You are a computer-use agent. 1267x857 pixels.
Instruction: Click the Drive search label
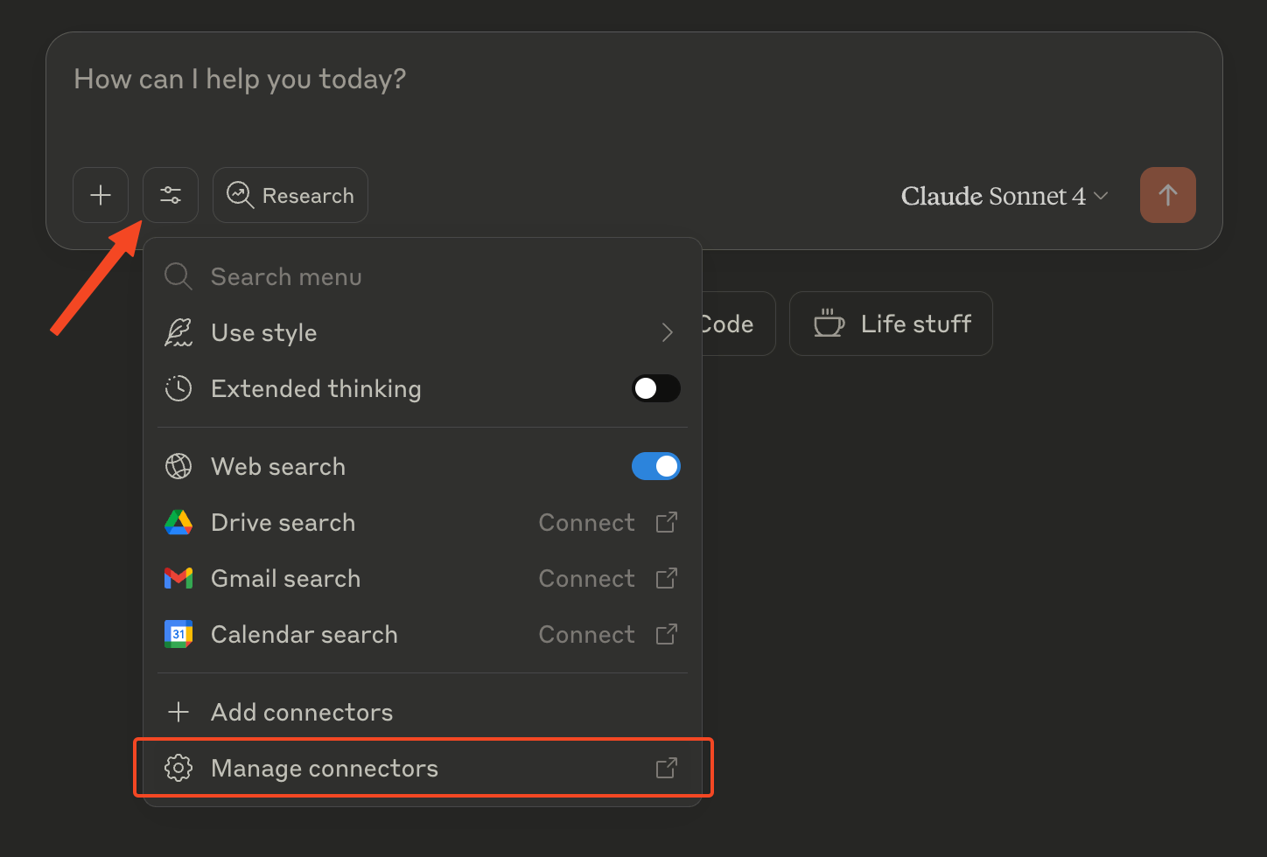click(283, 523)
